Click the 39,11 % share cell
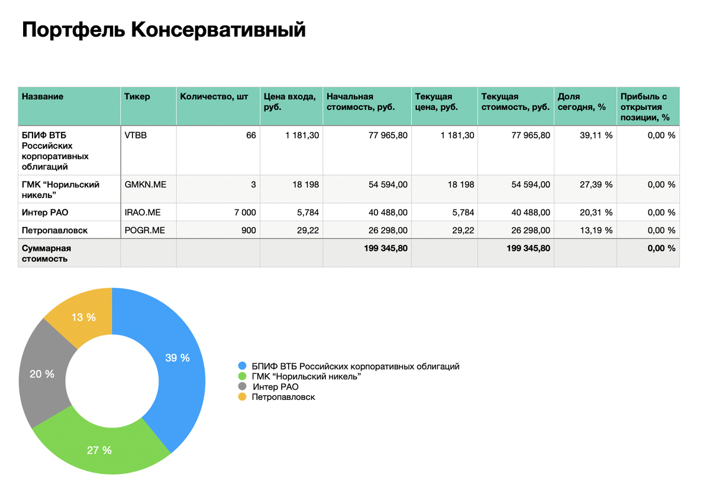The width and height of the screenshot is (710, 498). [x=586, y=150]
